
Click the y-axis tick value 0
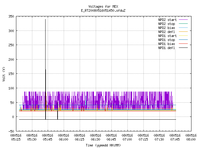point(13,117)
